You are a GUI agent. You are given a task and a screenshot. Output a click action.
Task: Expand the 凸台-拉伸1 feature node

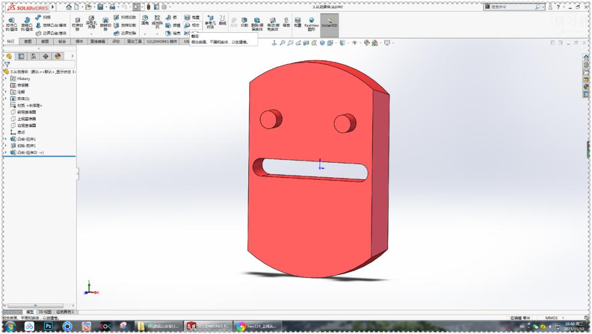pyautogui.click(x=5, y=140)
